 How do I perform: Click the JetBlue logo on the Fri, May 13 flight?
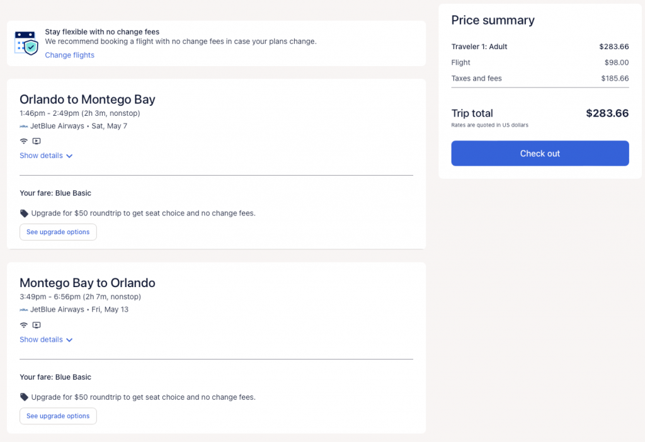24,310
